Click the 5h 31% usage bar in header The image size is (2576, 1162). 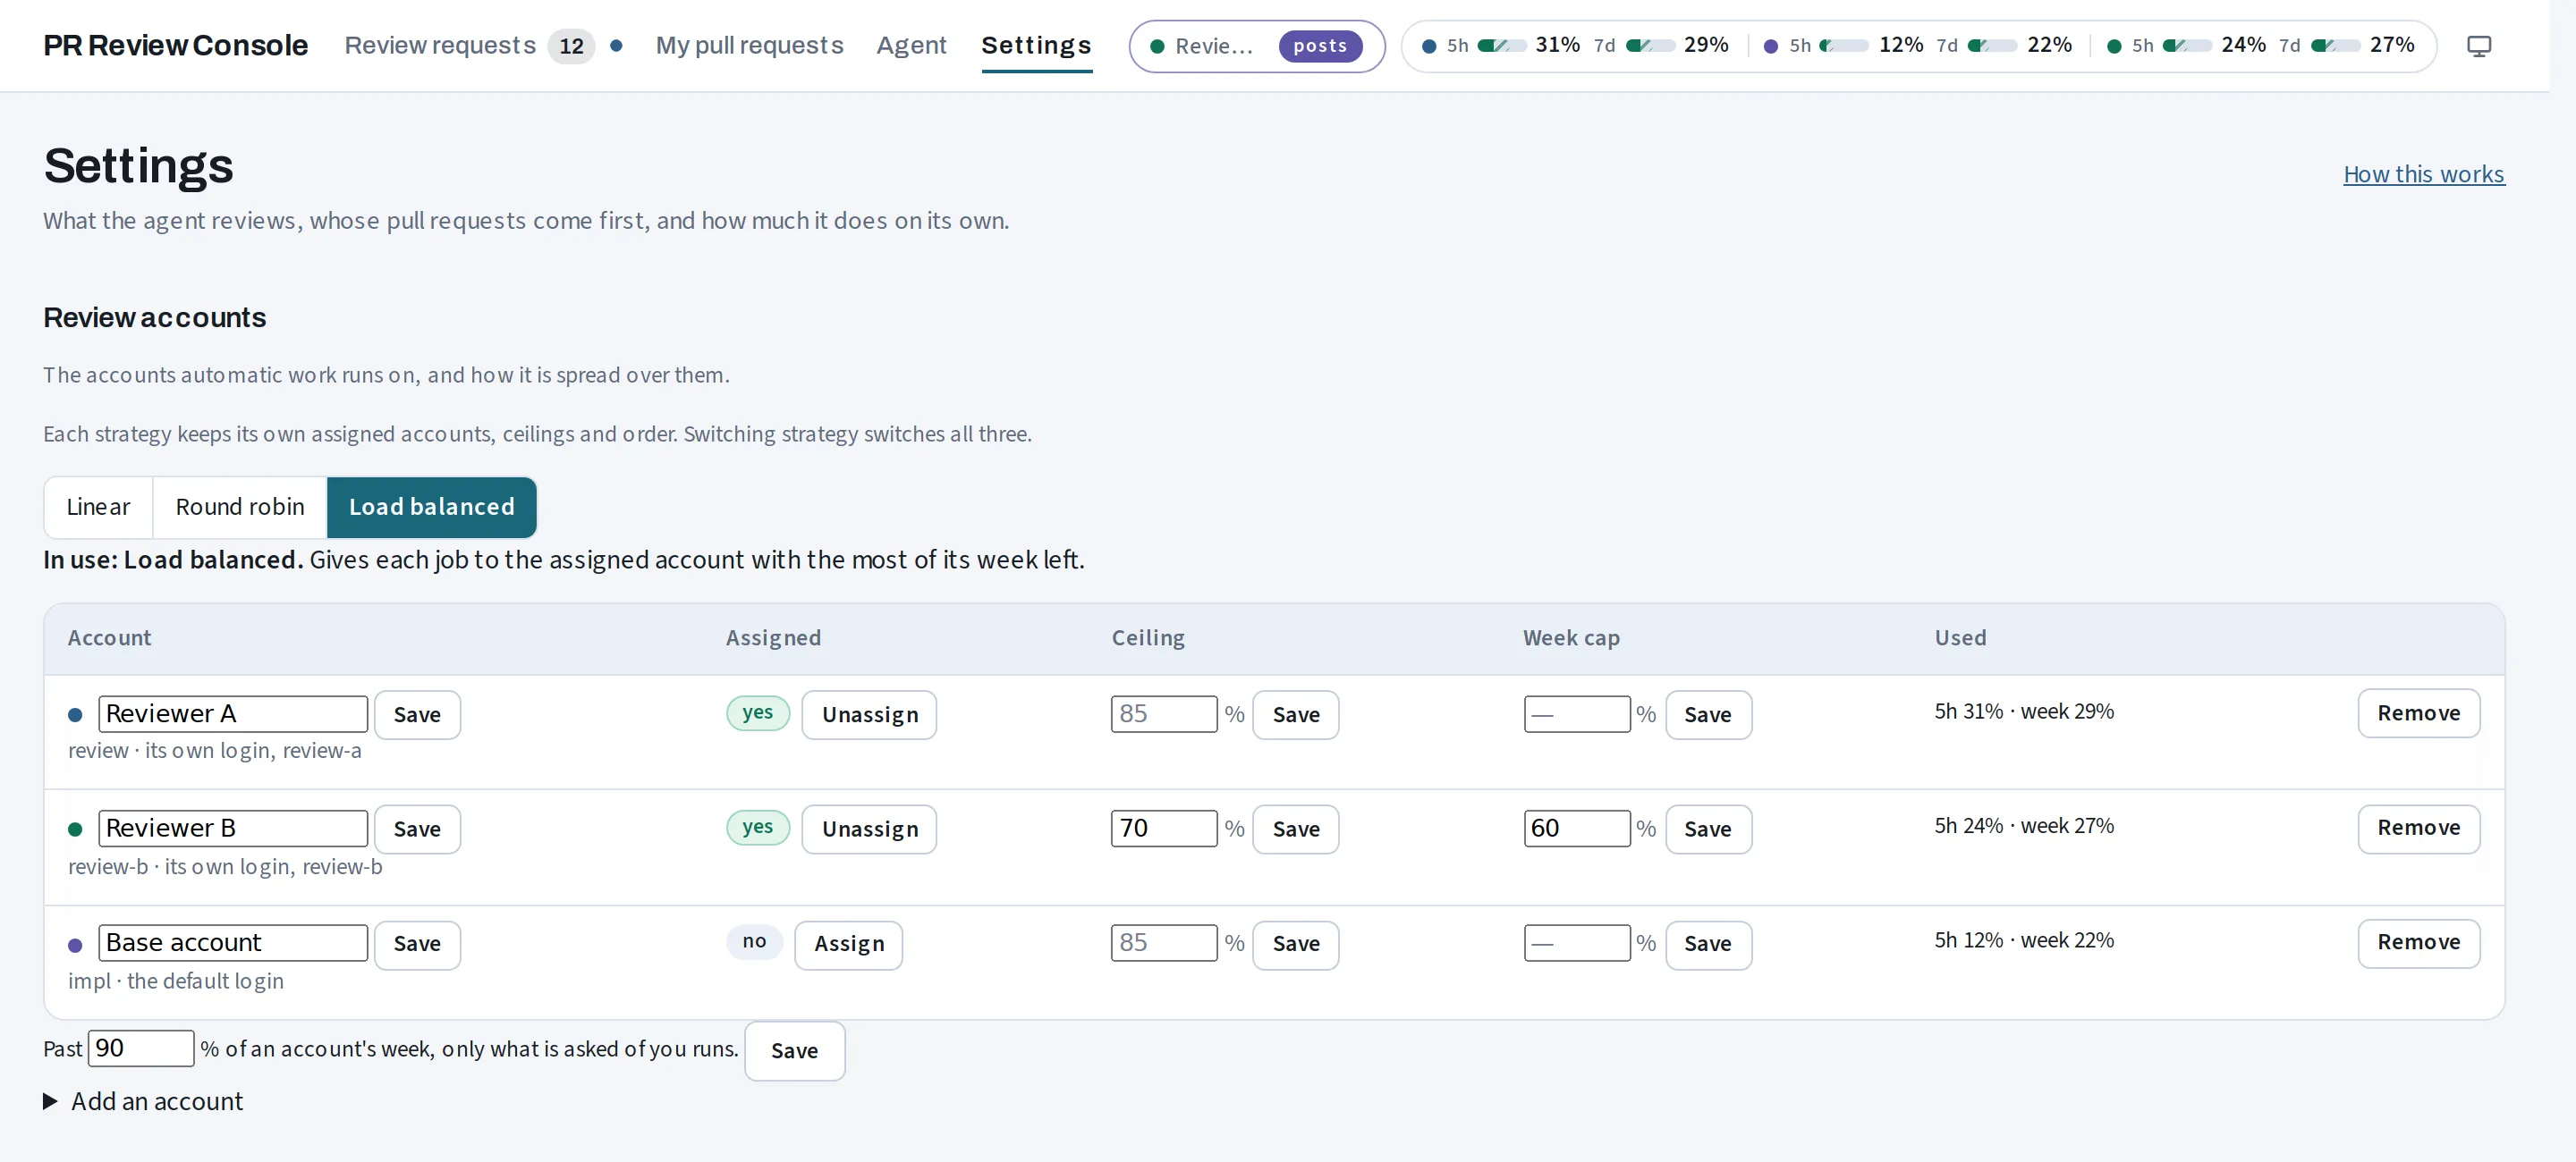pyautogui.click(x=1502, y=46)
